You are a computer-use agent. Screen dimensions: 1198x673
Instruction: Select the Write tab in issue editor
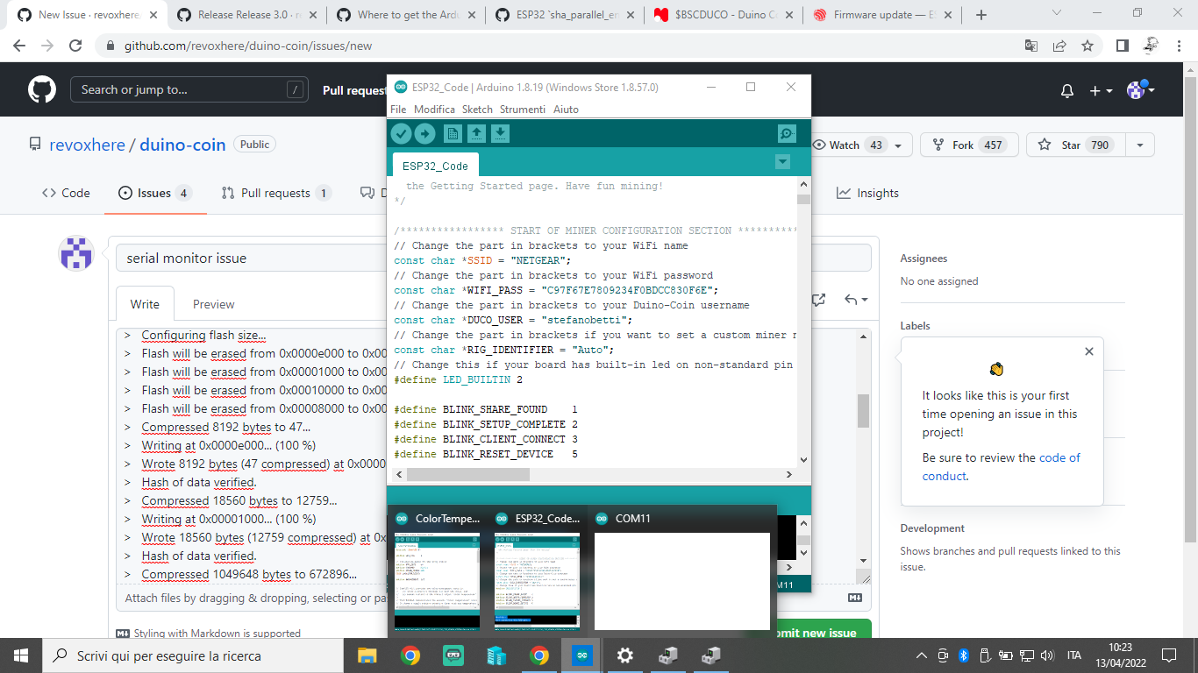(x=145, y=304)
